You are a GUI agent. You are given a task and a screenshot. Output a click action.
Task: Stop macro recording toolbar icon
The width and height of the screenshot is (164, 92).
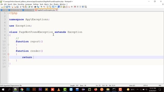(78, 7)
